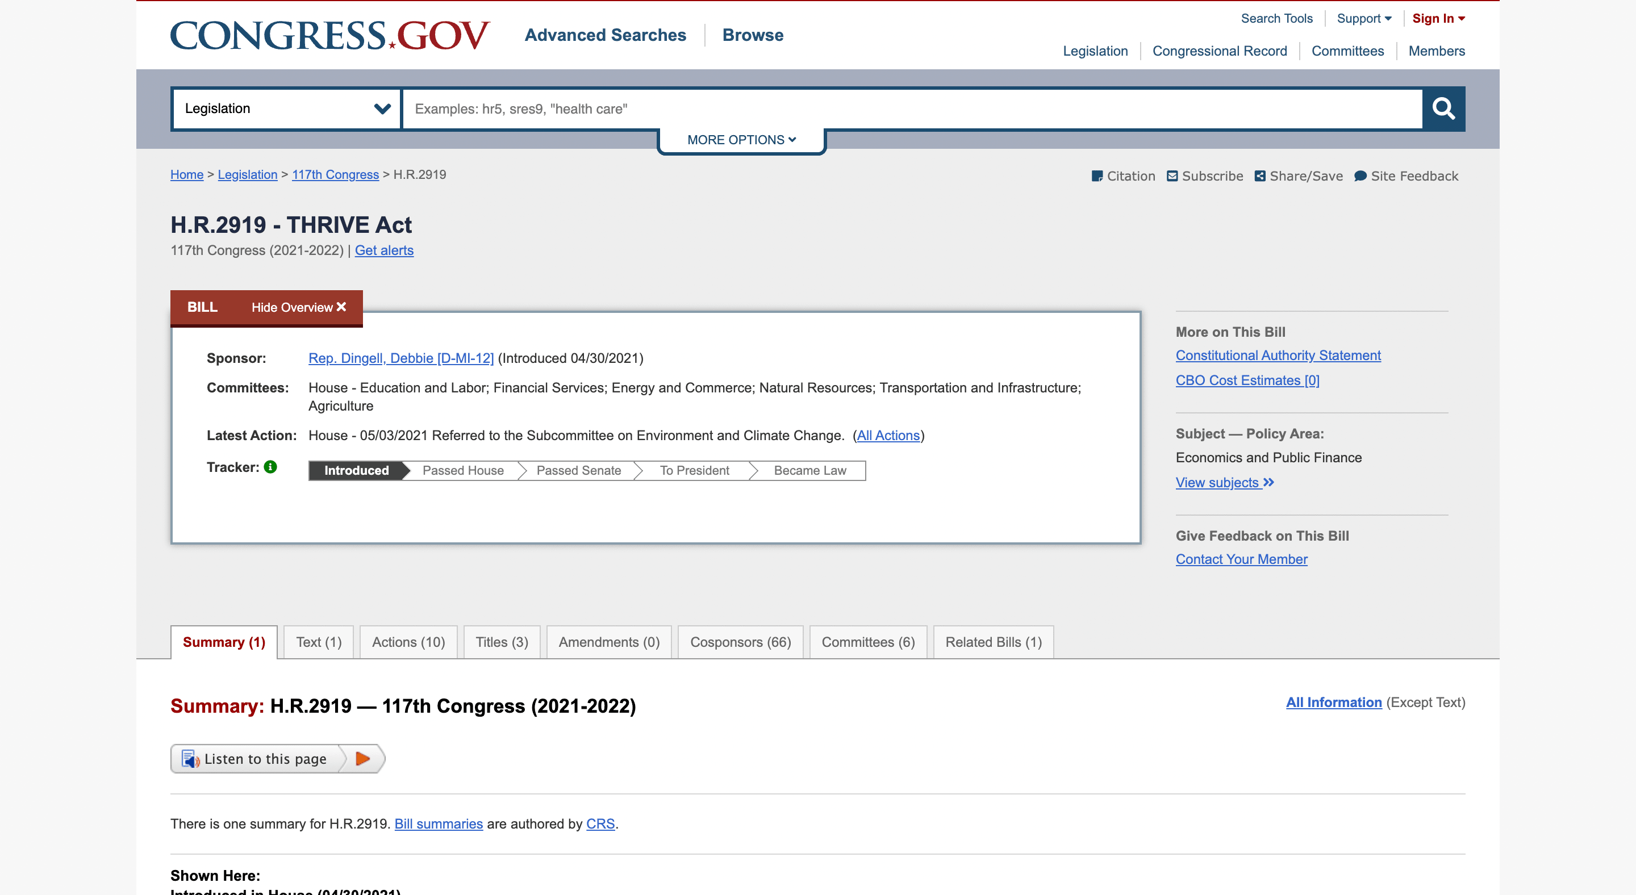Click the Introduced tracker stage
1636x895 pixels.
click(x=357, y=470)
